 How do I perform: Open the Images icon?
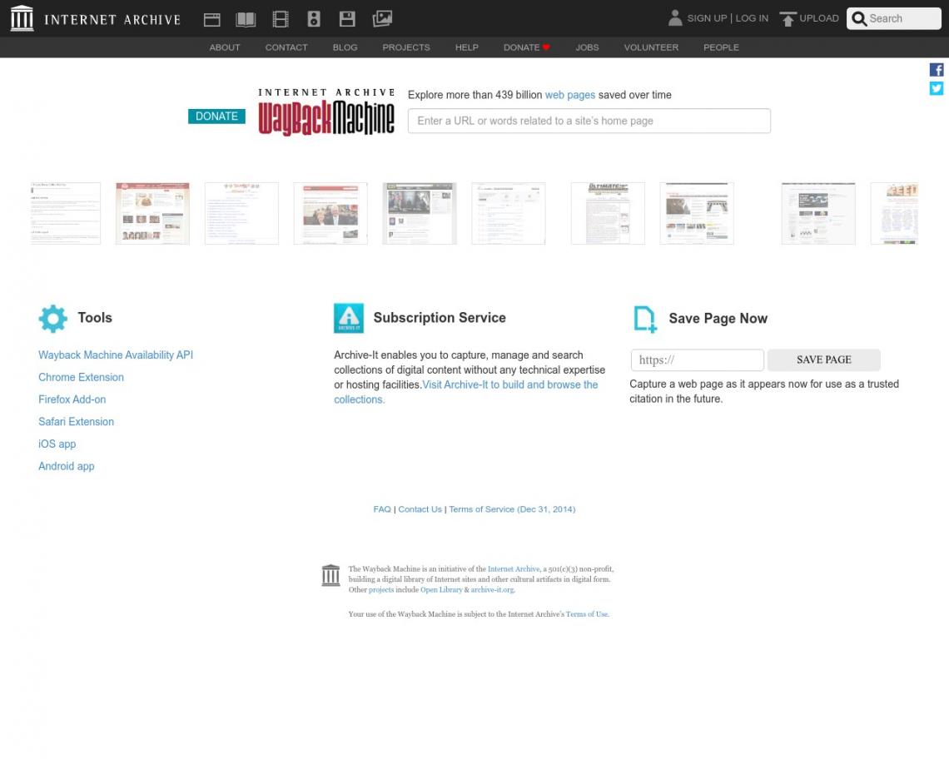tap(382, 19)
